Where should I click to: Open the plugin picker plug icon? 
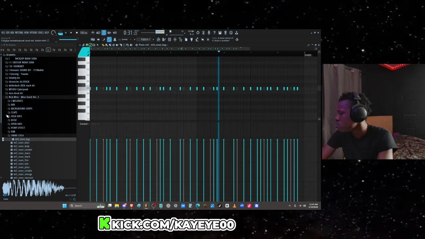pyautogui.click(x=192, y=40)
